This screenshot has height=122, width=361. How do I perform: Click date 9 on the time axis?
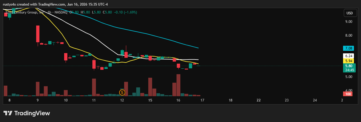[38, 100]
